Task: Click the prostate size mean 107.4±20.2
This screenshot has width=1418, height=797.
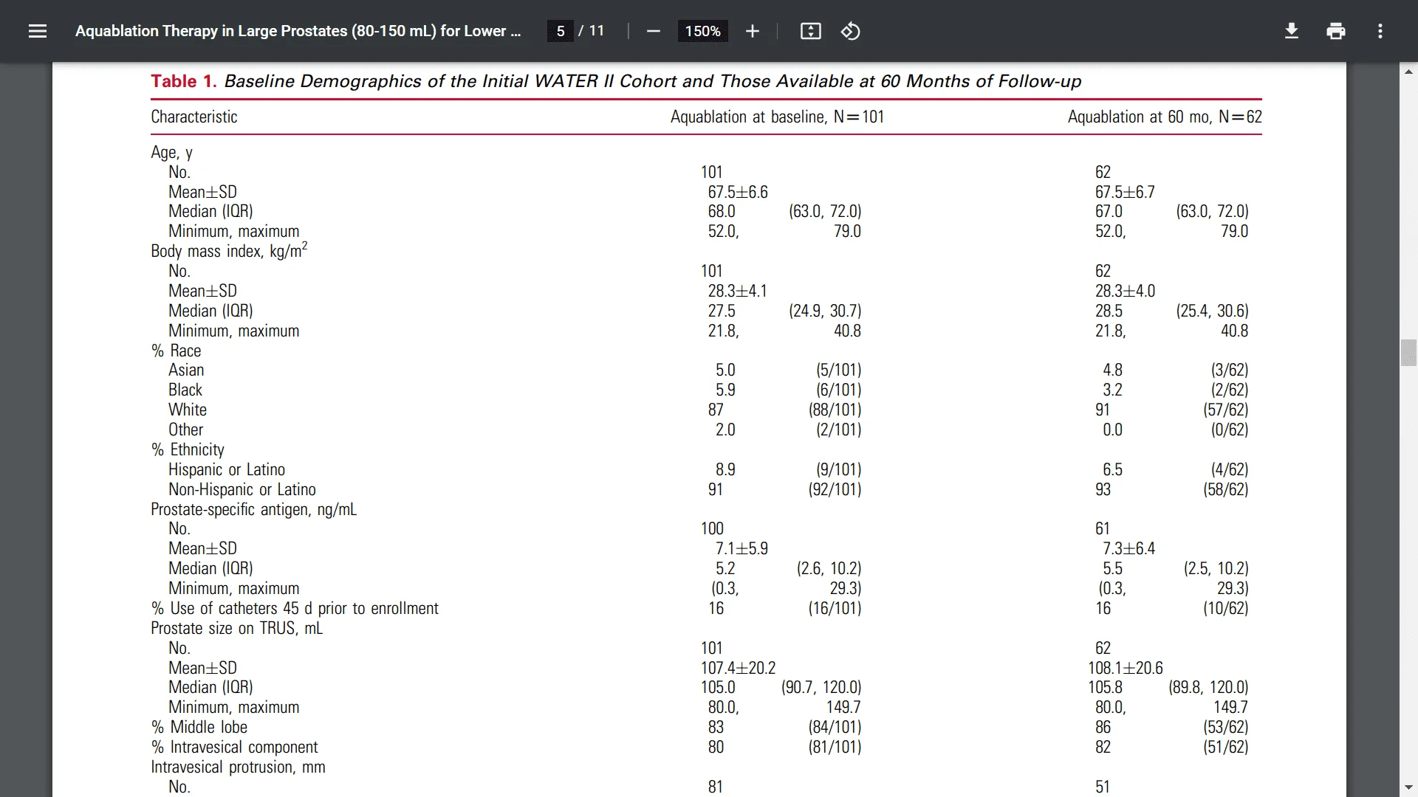Action: point(739,669)
